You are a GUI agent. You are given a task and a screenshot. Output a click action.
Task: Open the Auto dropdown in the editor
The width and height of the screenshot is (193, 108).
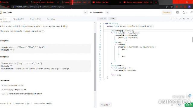[x=112, y=19]
